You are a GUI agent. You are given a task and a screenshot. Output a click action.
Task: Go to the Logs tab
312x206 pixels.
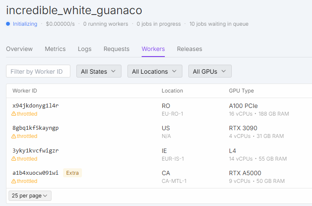tap(85, 49)
